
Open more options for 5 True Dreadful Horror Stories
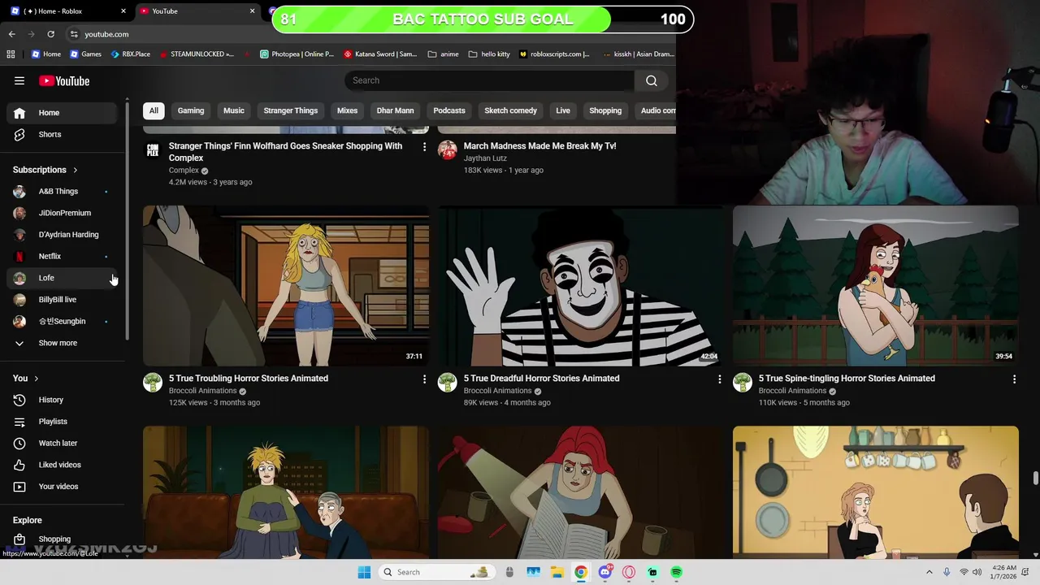(719, 379)
